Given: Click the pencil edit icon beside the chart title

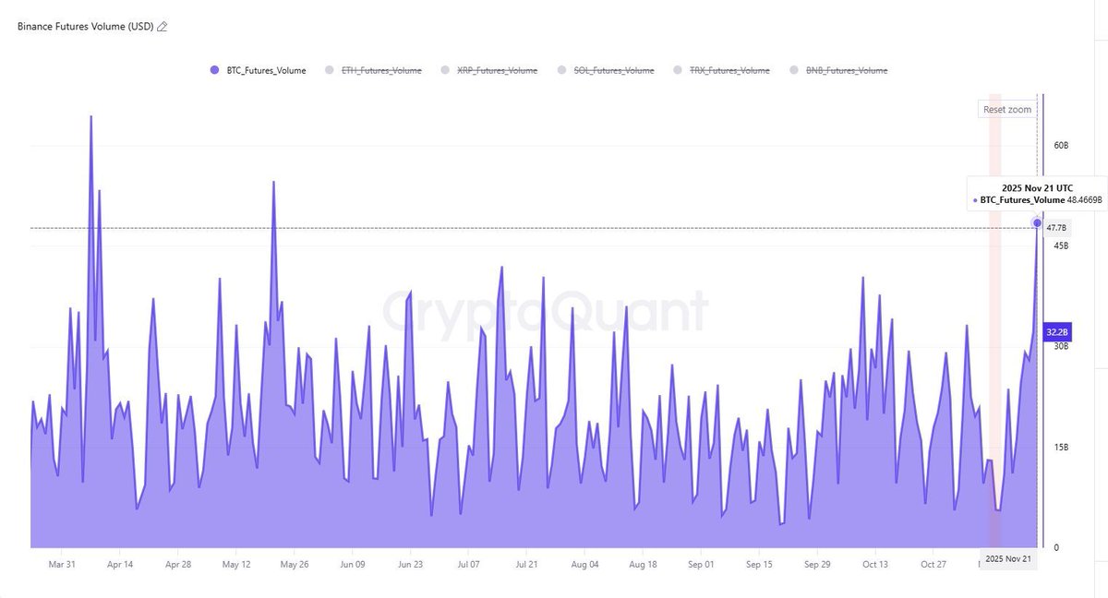Looking at the screenshot, I should pos(163,26).
